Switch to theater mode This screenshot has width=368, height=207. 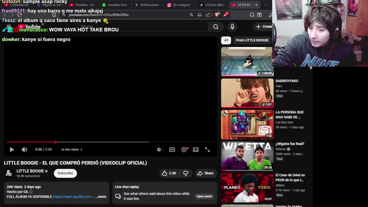click(196, 149)
